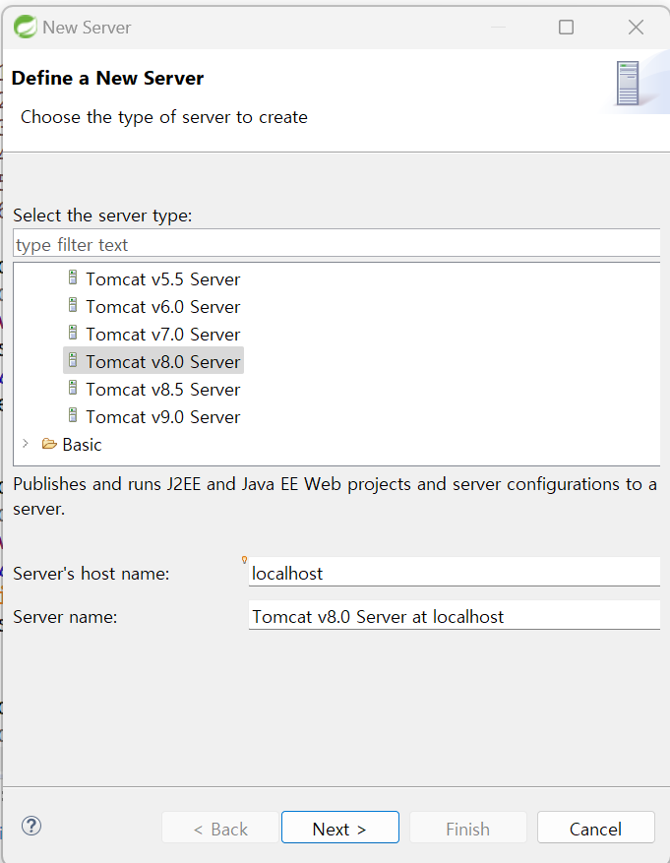
Task: Click the Server's host name field
Action: (455, 573)
